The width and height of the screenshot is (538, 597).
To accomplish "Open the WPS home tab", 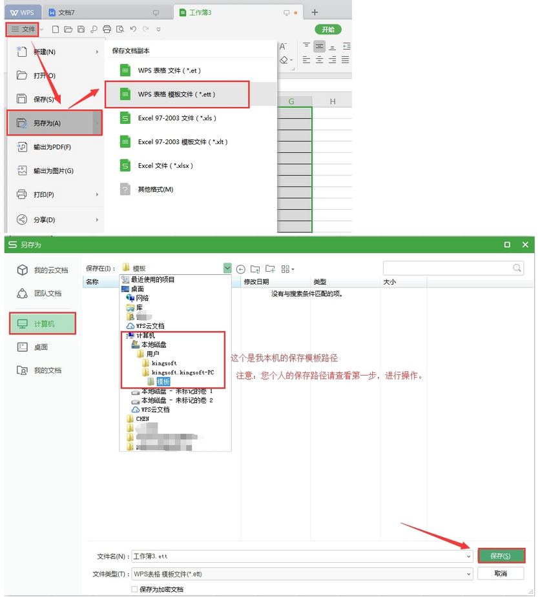I will (x=22, y=12).
